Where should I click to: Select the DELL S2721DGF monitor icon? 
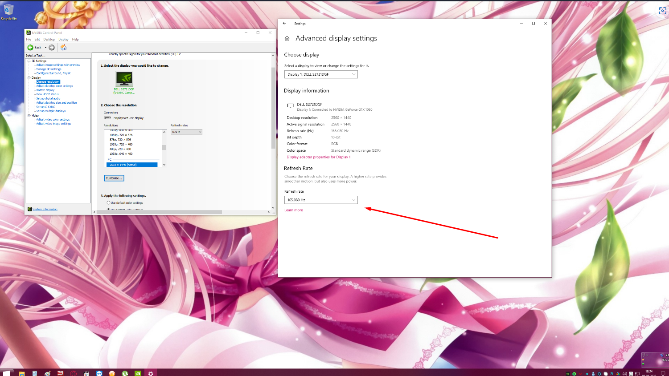(x=124, y=79)
